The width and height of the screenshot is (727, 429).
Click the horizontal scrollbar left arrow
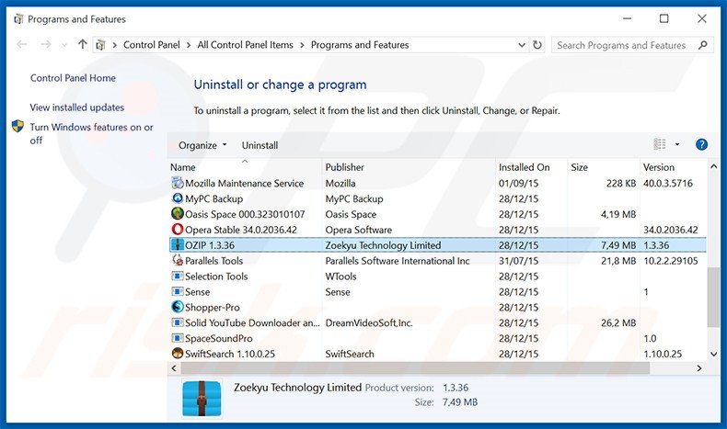pos(174,368)
